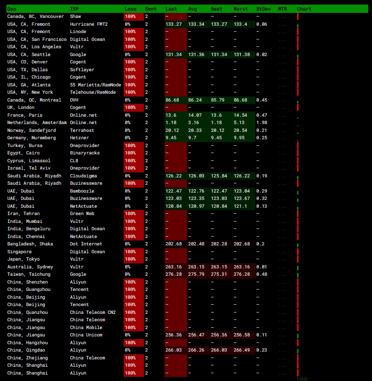The height and width of the screenshot is (381, 372).
Task: Open MTR dots for Hurricane FMT2 row
Action: (282, 24)
